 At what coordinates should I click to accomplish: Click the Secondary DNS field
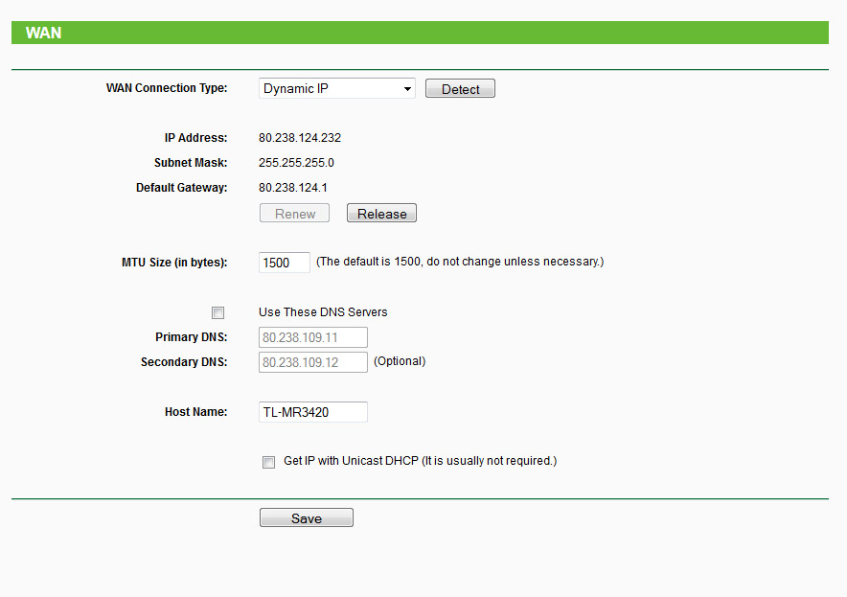(312, 362)
